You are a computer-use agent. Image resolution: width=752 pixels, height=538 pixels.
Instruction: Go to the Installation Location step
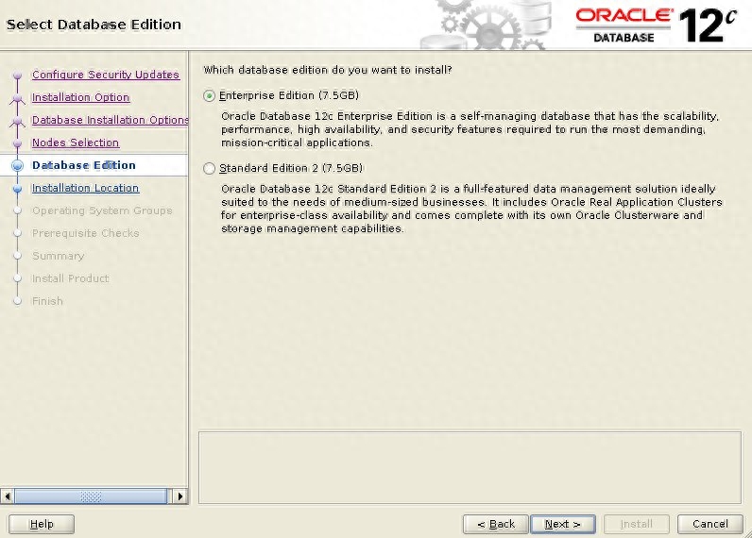point(85,188)
